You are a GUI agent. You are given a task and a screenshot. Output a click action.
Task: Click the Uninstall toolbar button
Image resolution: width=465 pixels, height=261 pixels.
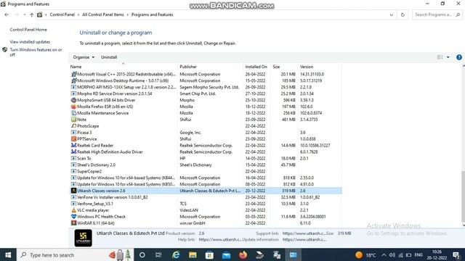click(109, 57)
